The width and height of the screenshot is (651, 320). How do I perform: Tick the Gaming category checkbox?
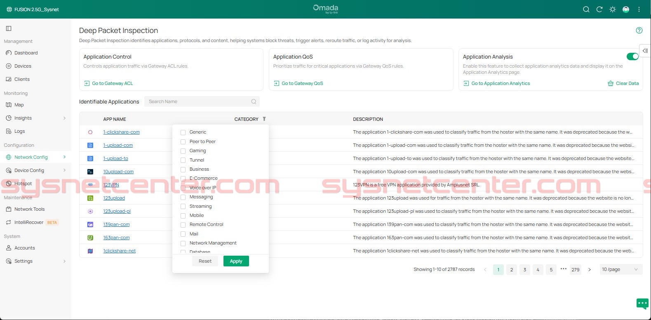coord(183,151)
